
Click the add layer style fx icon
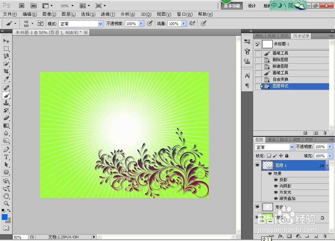point(280,236)
